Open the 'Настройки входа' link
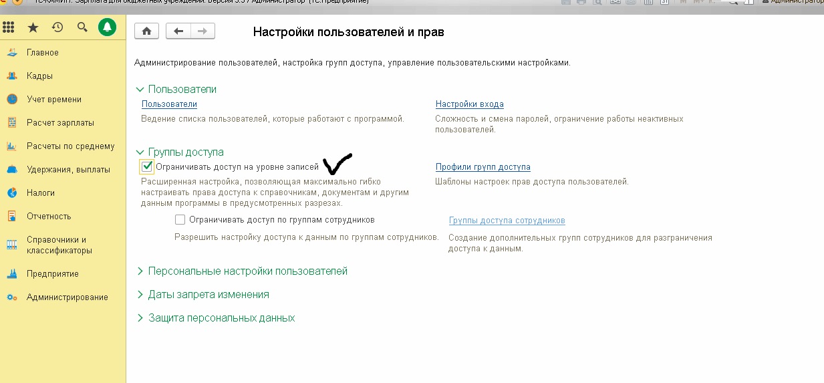 pyautogui.click(x=469, y=104)
